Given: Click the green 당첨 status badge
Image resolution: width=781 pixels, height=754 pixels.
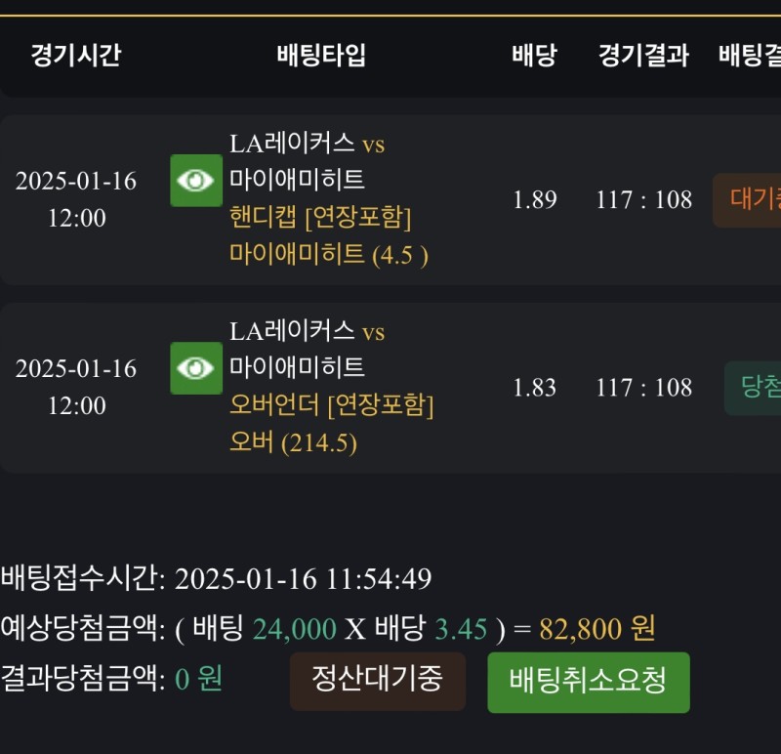Looking at the screenshot, I should coord(754,388).
